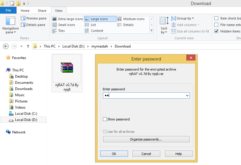Select Local Disk (D:) in sidebar
Viewport: 241px width, 165px height.
[x=23, y=120]
